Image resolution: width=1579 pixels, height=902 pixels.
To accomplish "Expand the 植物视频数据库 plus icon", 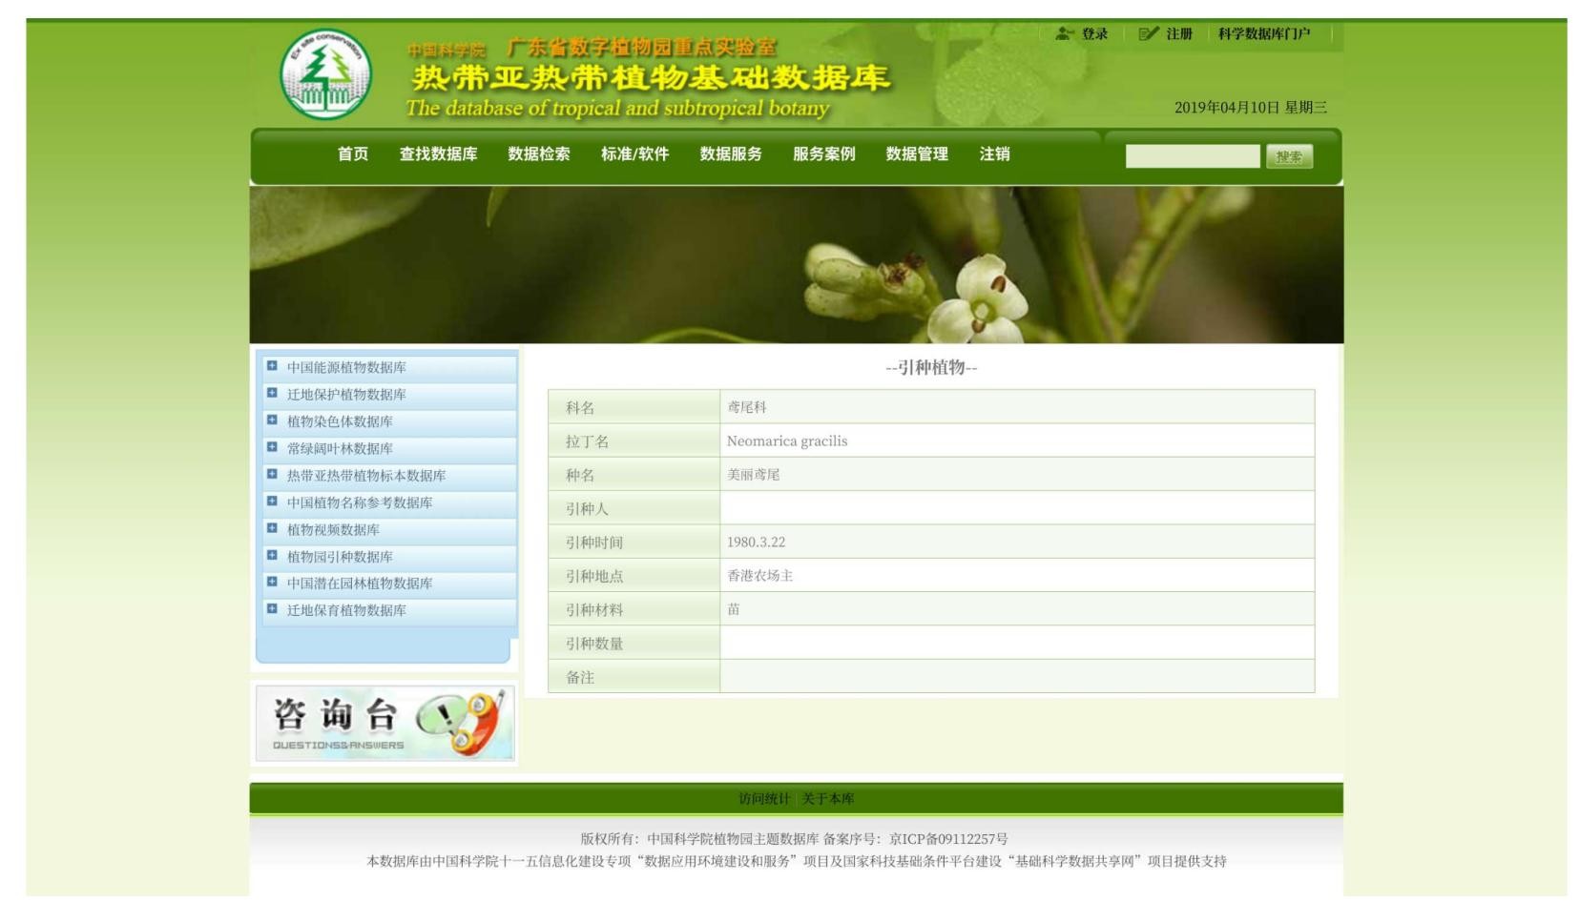I will pyautogui.click(x=272, y=528).
